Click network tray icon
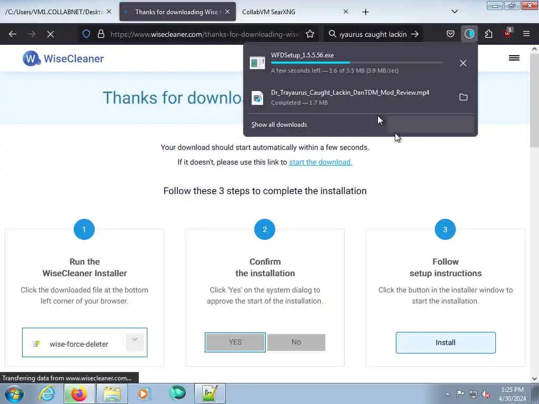 pos(473,394)
